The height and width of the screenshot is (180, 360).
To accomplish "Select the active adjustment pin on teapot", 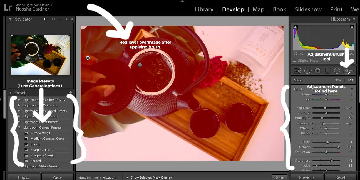I will 140,65.
